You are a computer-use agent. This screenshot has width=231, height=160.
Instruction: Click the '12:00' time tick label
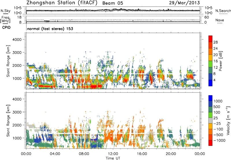tap(113, 154)
